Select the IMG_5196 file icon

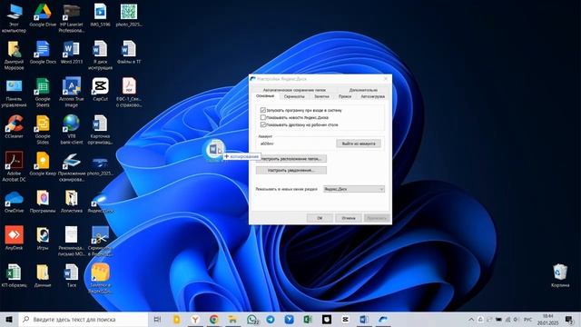point(100,15)
